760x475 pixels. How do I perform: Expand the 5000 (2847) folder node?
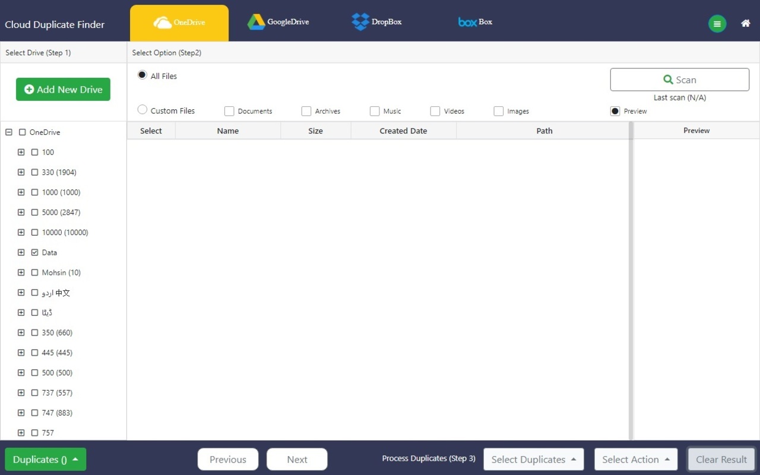(x=20, y=212)
